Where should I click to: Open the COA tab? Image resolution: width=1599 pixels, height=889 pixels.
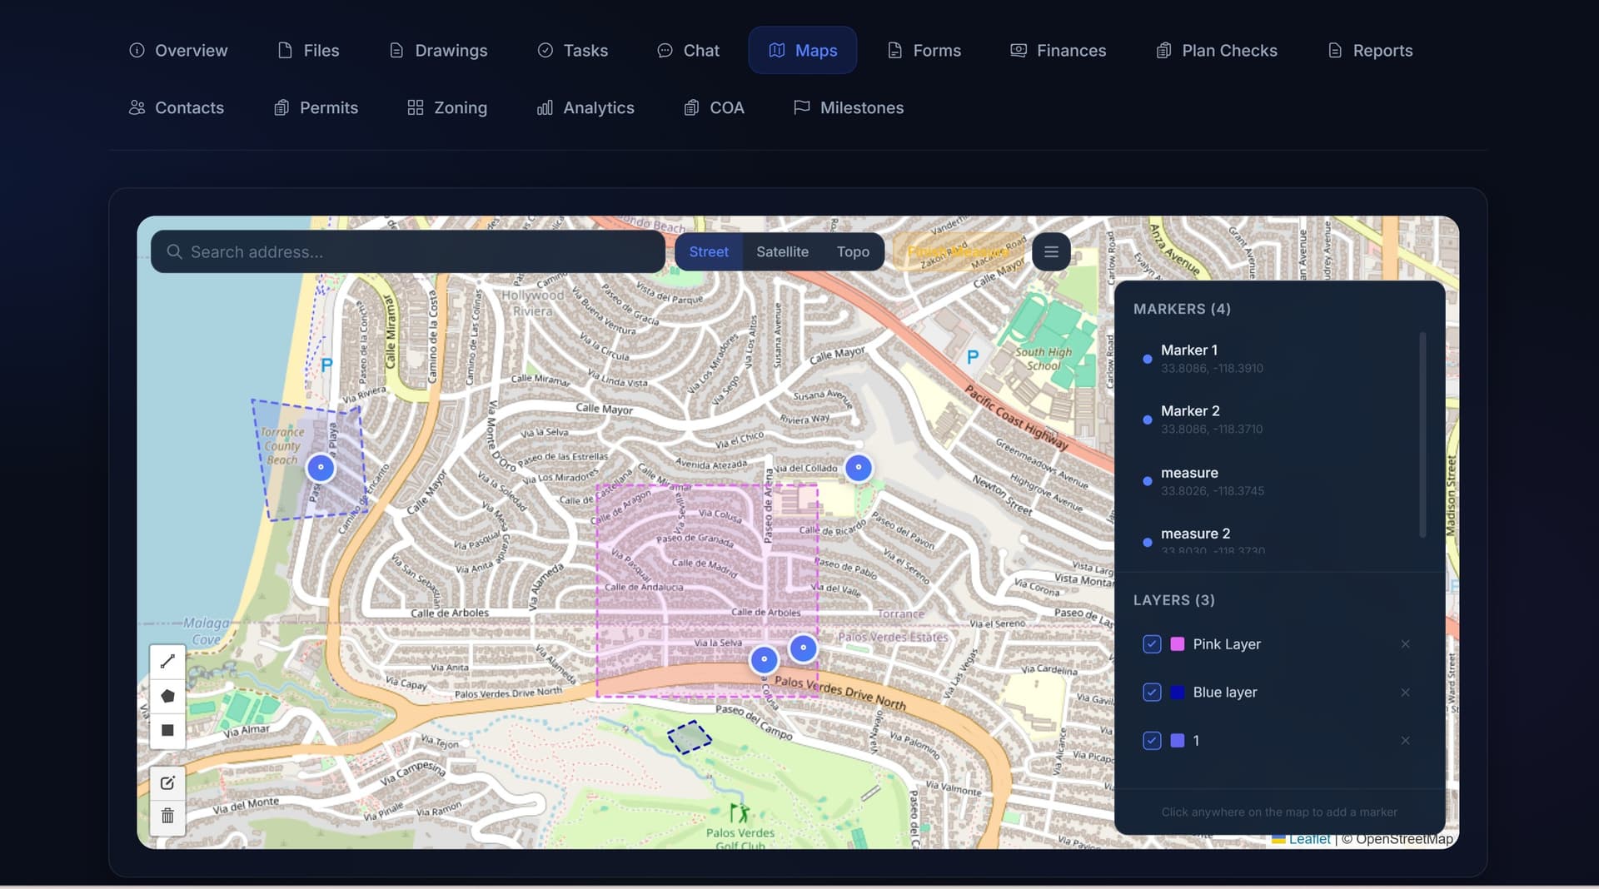714,107
